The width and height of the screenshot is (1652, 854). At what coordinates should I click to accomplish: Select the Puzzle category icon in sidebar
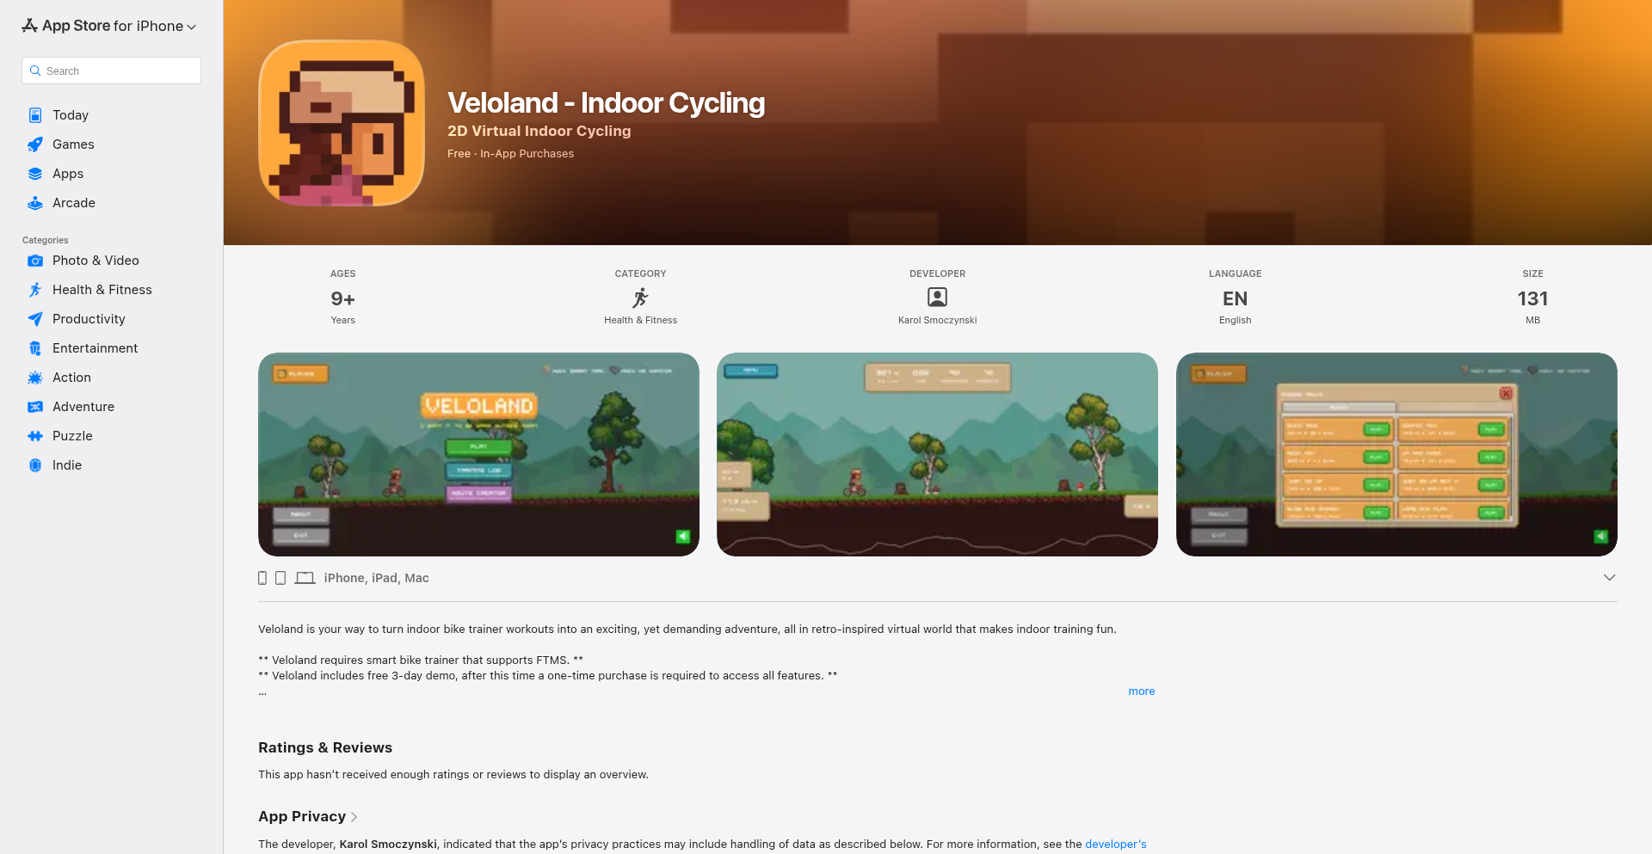click(35, 436)
